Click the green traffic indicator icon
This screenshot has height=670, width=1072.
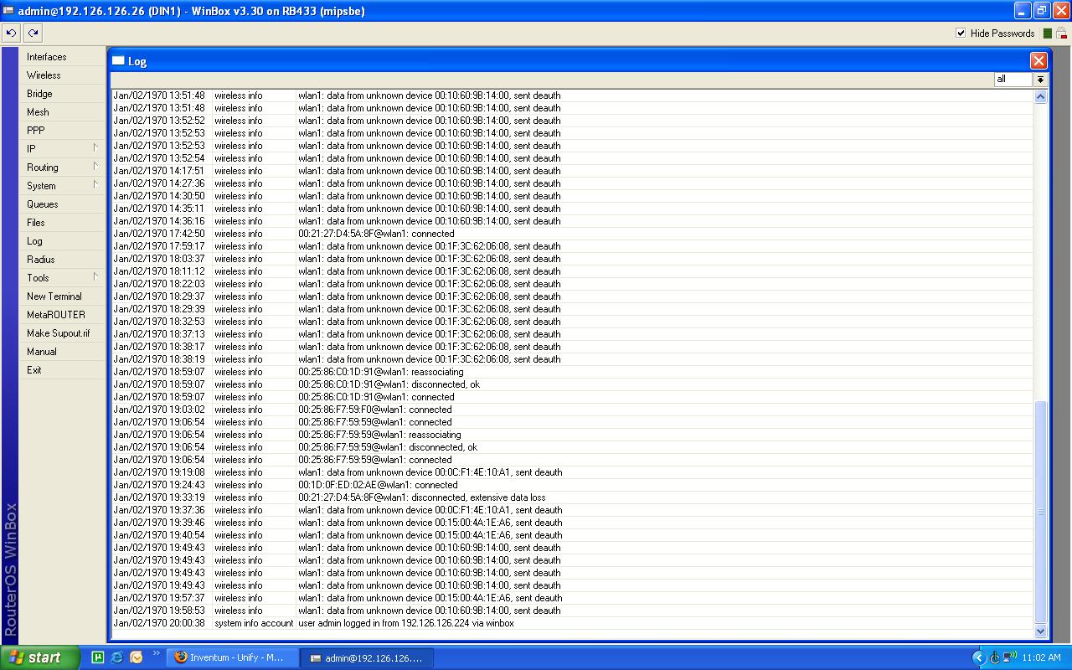1048,33
